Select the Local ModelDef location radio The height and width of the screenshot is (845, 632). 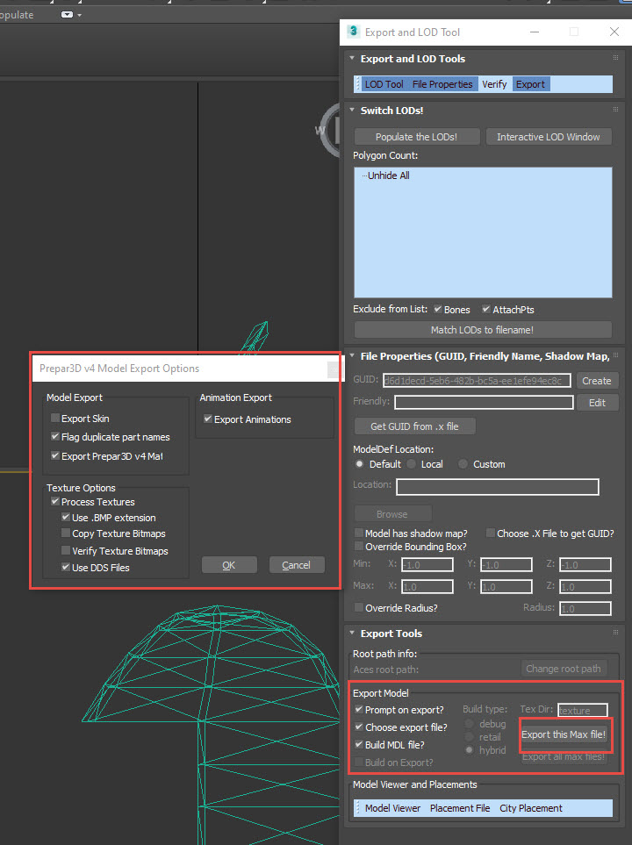[412, 464]
